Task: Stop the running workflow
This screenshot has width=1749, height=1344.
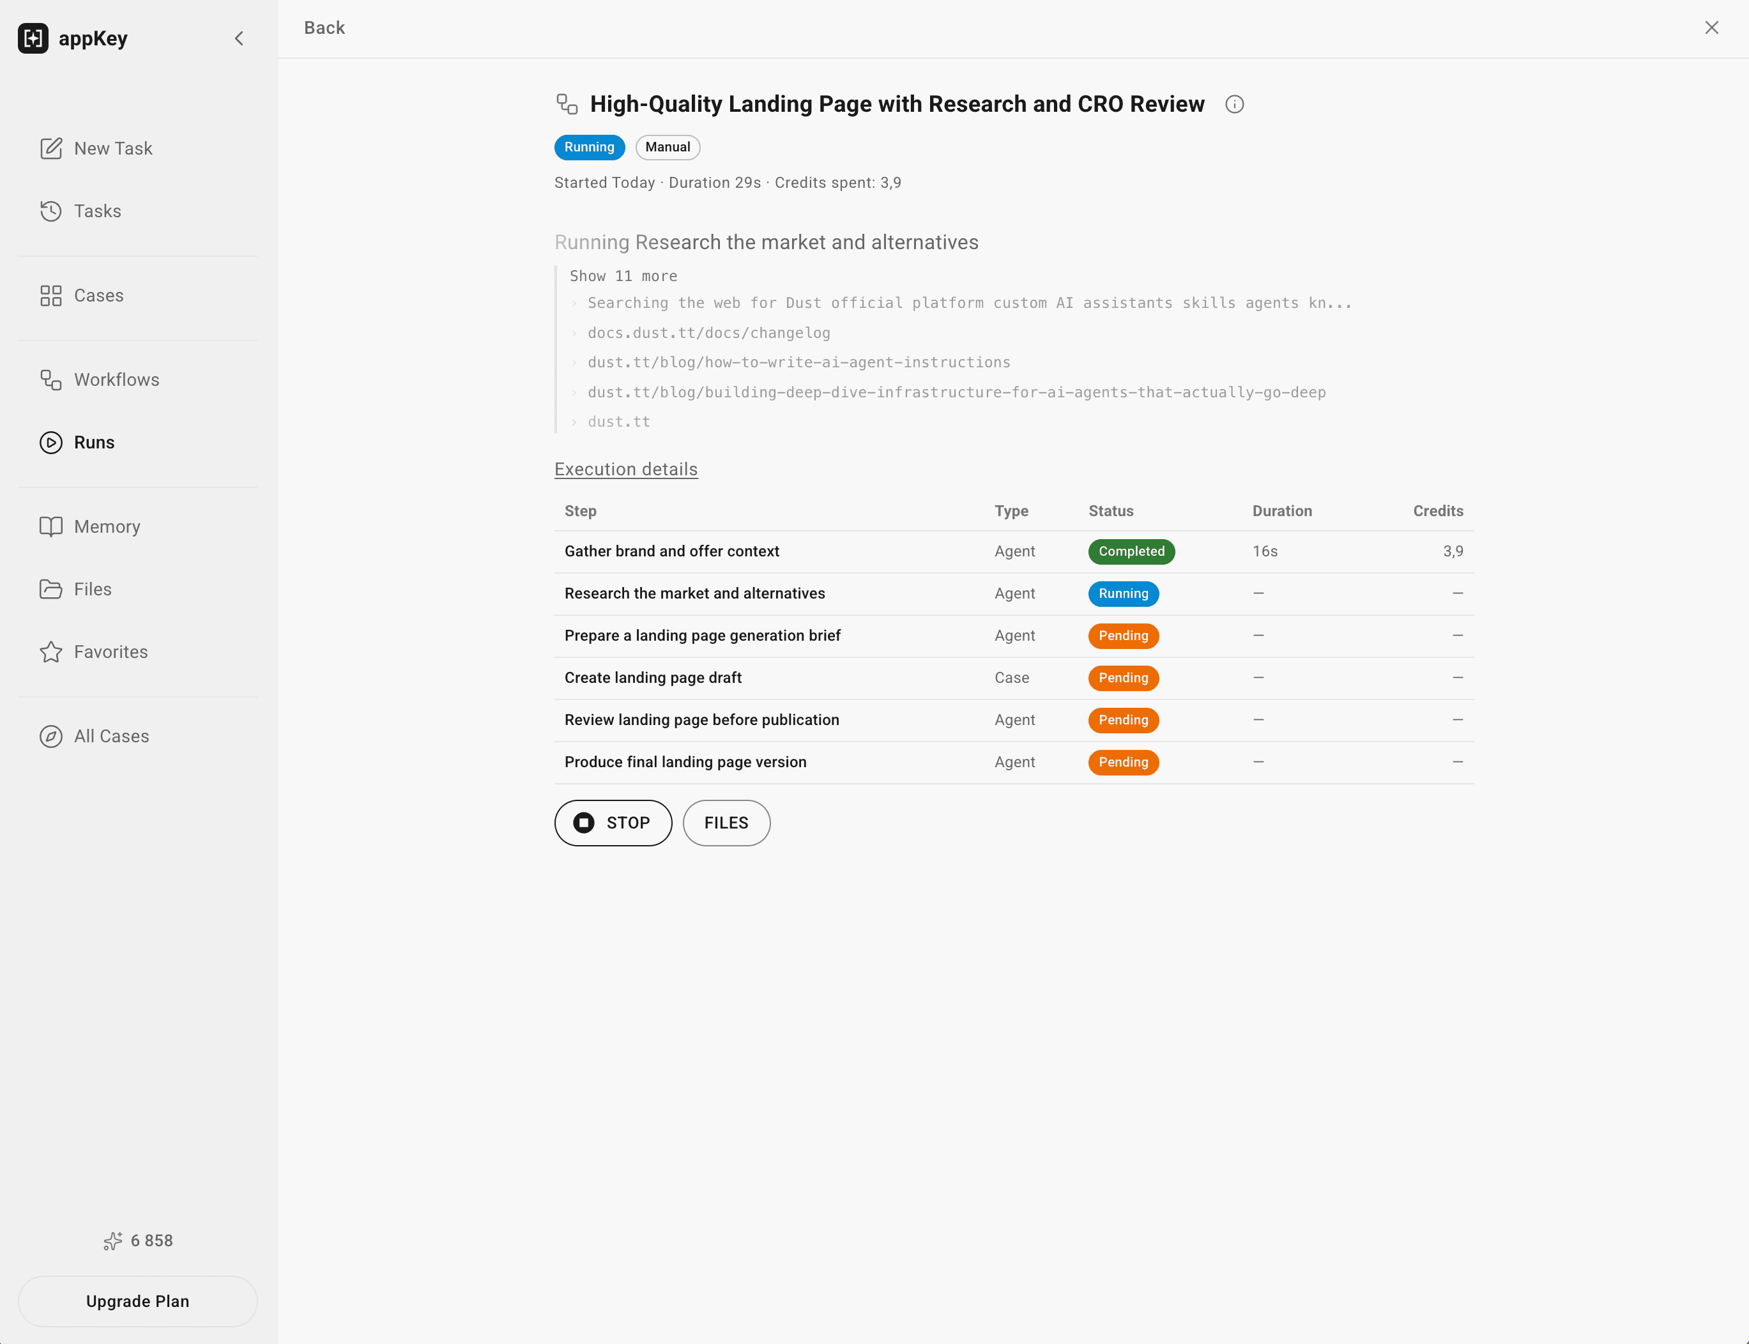Action: 613,823
